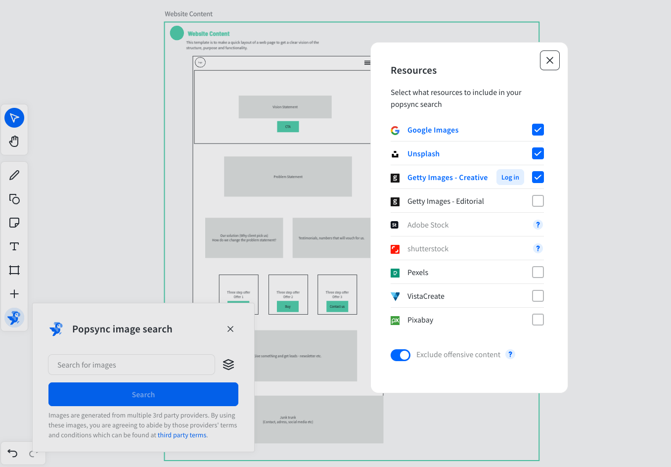Click the Getty Images Editorial logo icon

click(x=395, y=201)
